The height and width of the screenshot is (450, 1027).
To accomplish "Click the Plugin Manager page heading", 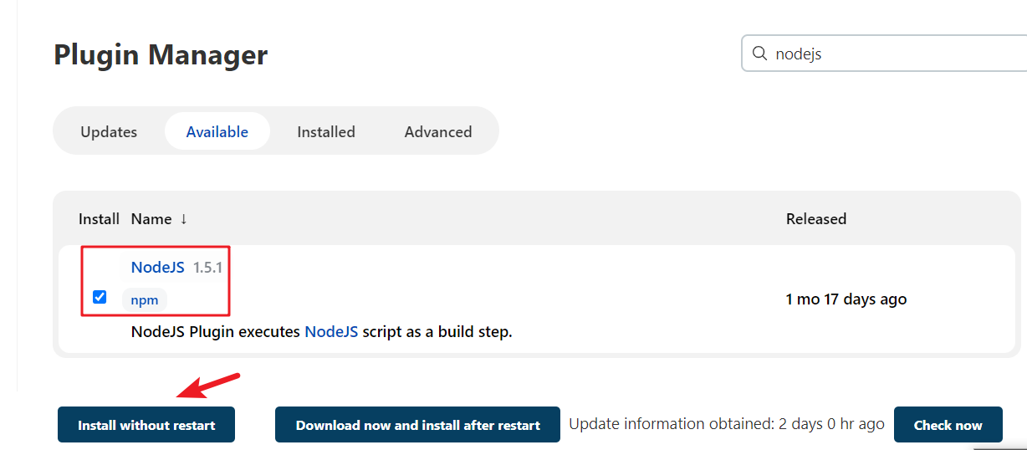I will [161, 54].
